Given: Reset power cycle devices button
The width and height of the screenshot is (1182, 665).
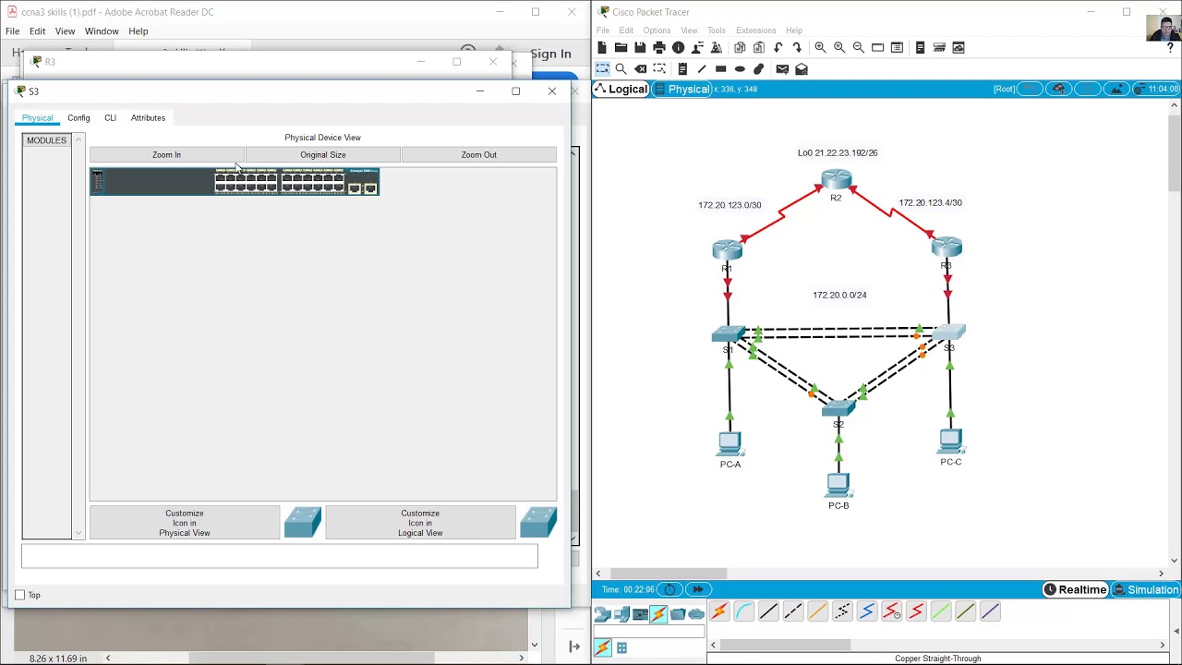Looking at the screenshot, I should (x=669, y=590).
